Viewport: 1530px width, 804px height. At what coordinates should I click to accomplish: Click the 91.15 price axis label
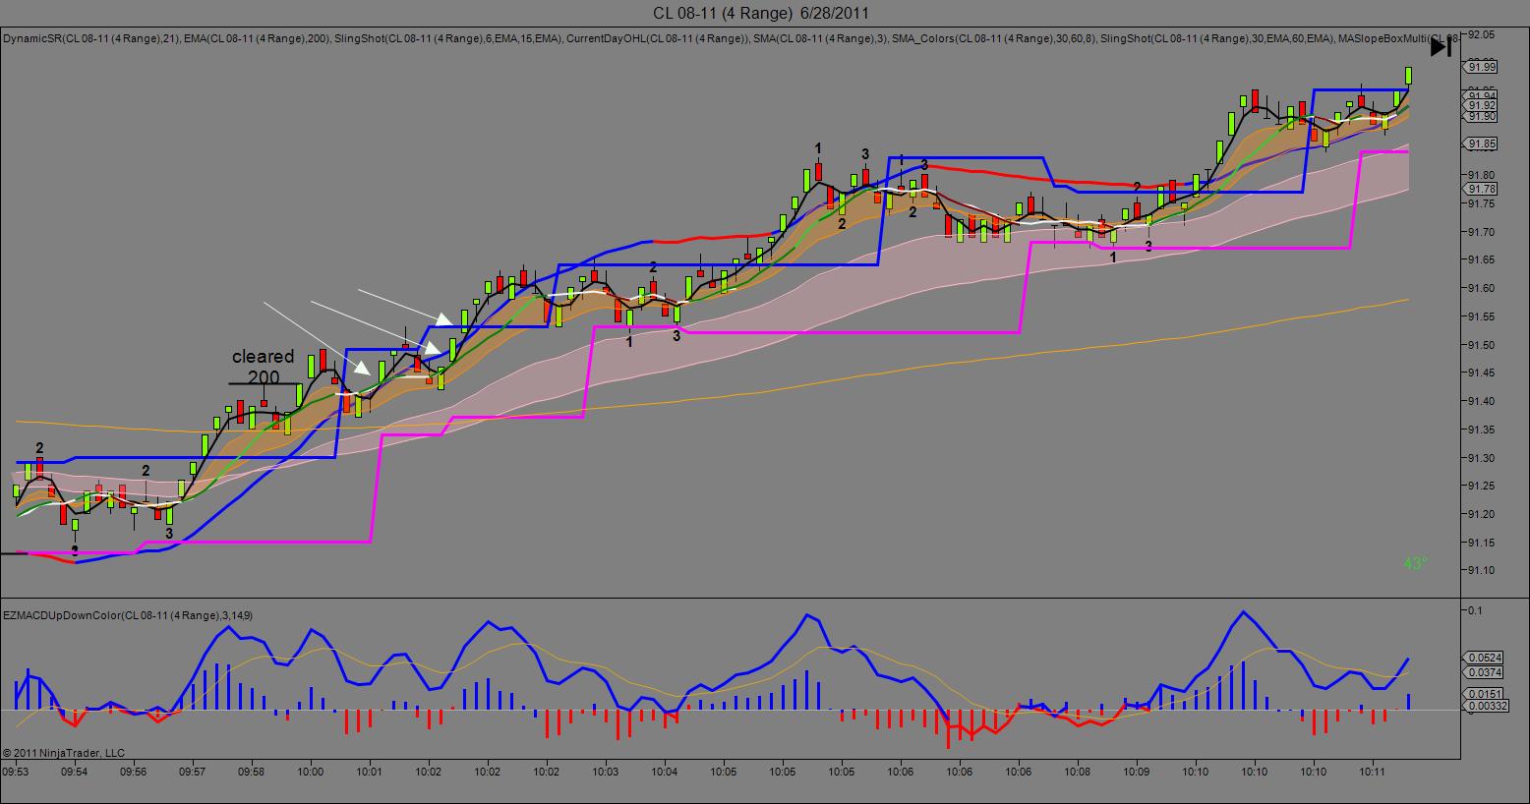pyautogui.click(x=1481, y=543)
